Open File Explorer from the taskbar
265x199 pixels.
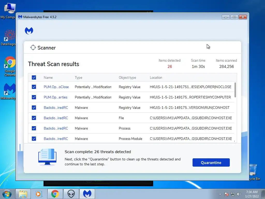tap(23, 194)
